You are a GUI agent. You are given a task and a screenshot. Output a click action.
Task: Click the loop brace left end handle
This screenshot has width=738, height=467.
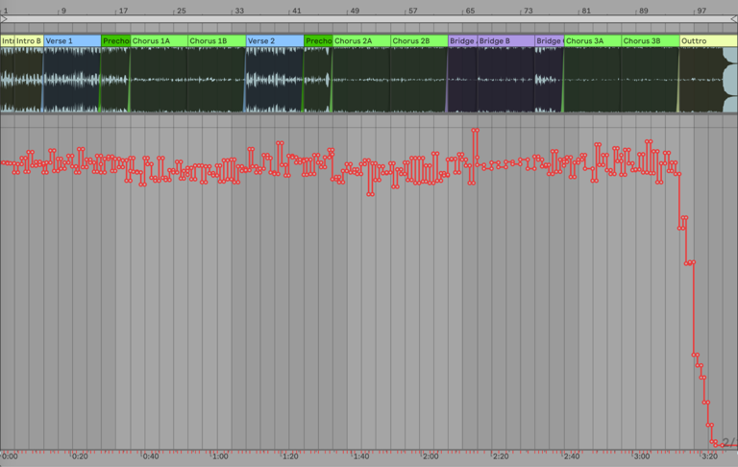tap(4, 20)
